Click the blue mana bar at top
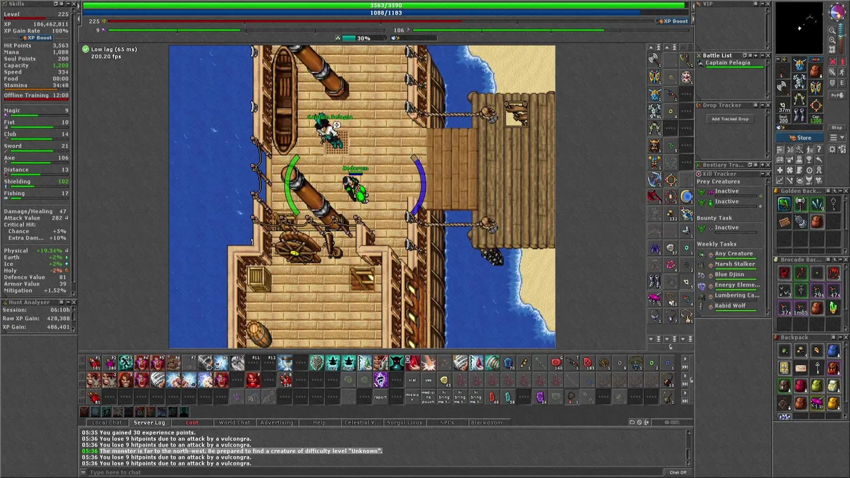850x478 pixels. click(385, 13)
